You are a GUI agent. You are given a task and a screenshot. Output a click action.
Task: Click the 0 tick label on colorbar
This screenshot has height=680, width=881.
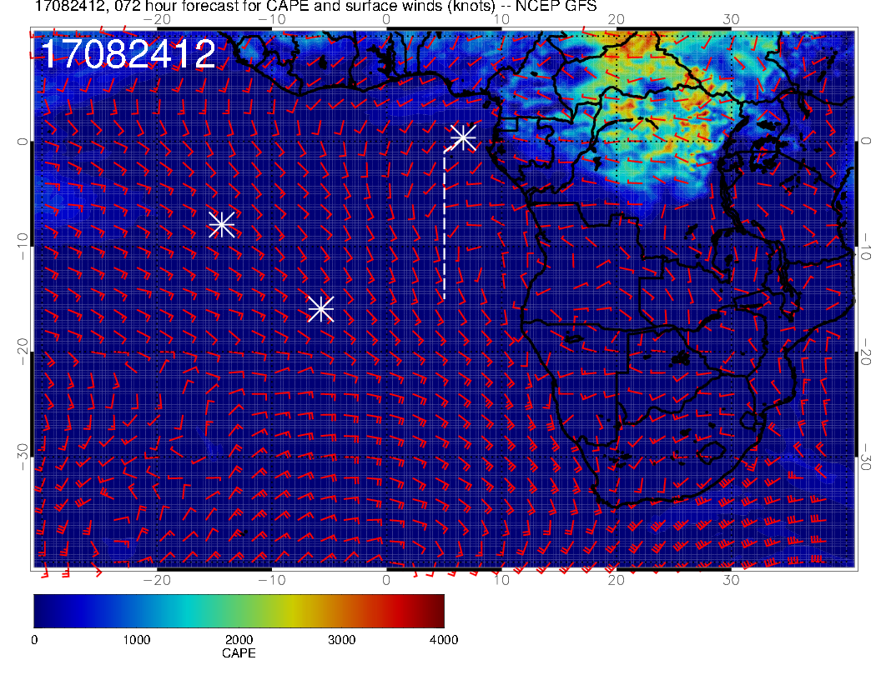pyautogui.click(x=35, y=640)
